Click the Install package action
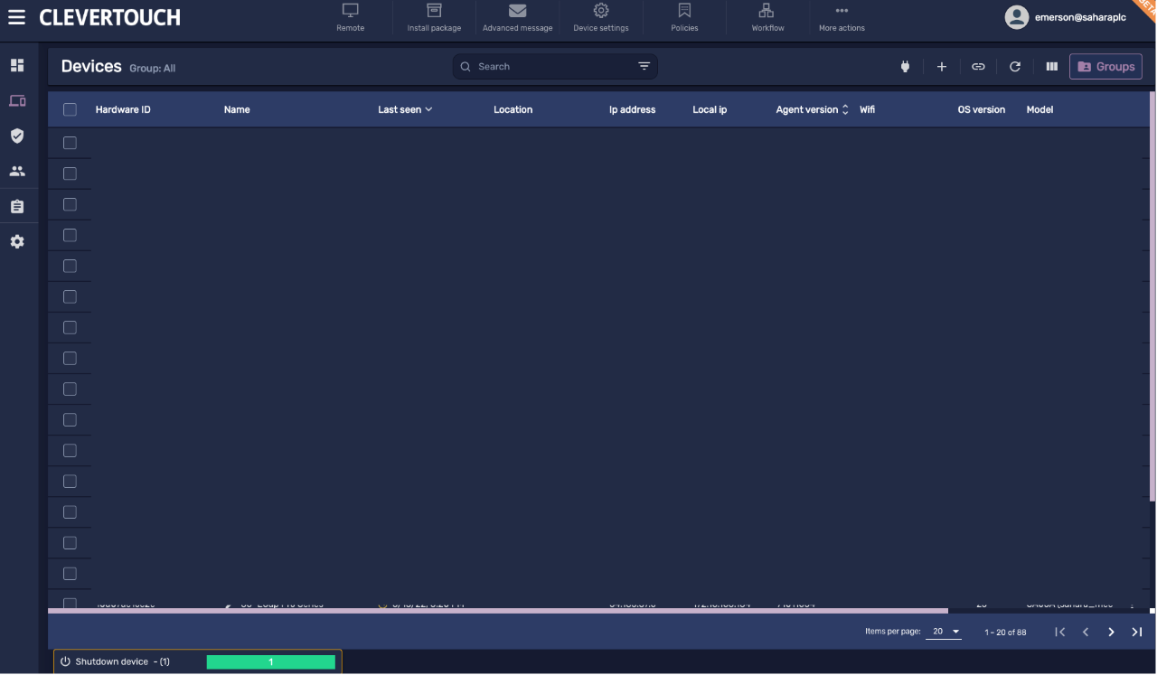This screenshot has height=675, width=1157. click(434, 17)
